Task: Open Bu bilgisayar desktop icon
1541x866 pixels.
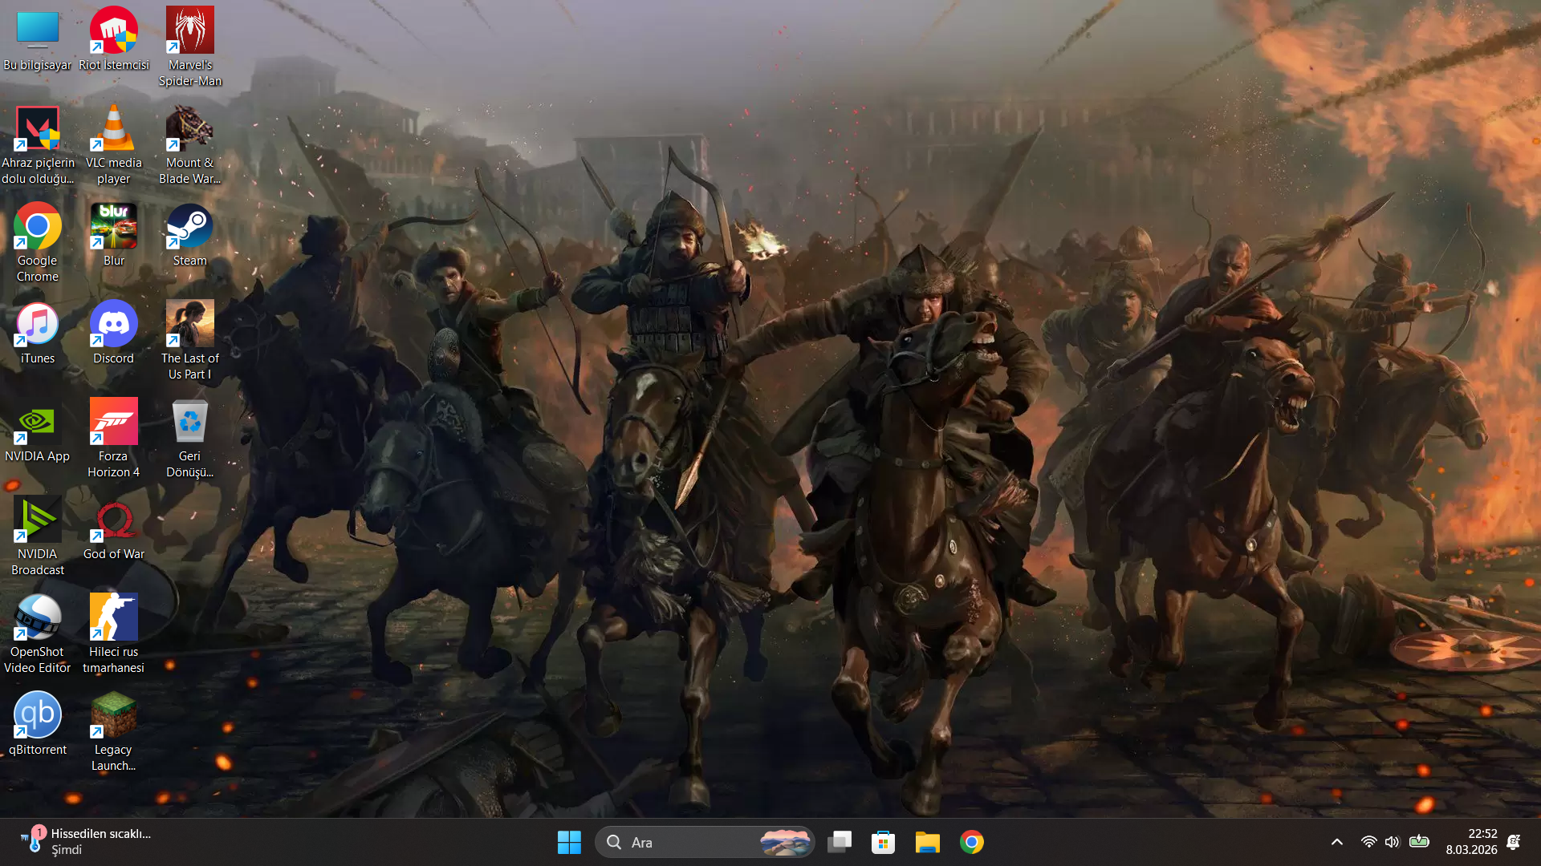Action: (38, 40)
